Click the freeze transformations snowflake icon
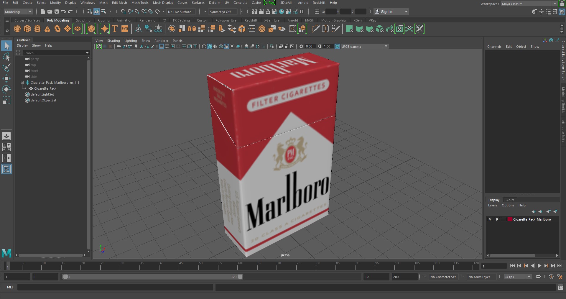 pyautogui.click(x=159, y=29)
